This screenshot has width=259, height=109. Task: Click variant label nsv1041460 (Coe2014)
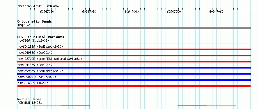click(35, 65)
